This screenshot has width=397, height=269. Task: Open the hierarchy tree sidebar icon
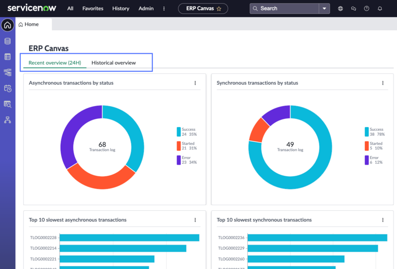point(8,120)
